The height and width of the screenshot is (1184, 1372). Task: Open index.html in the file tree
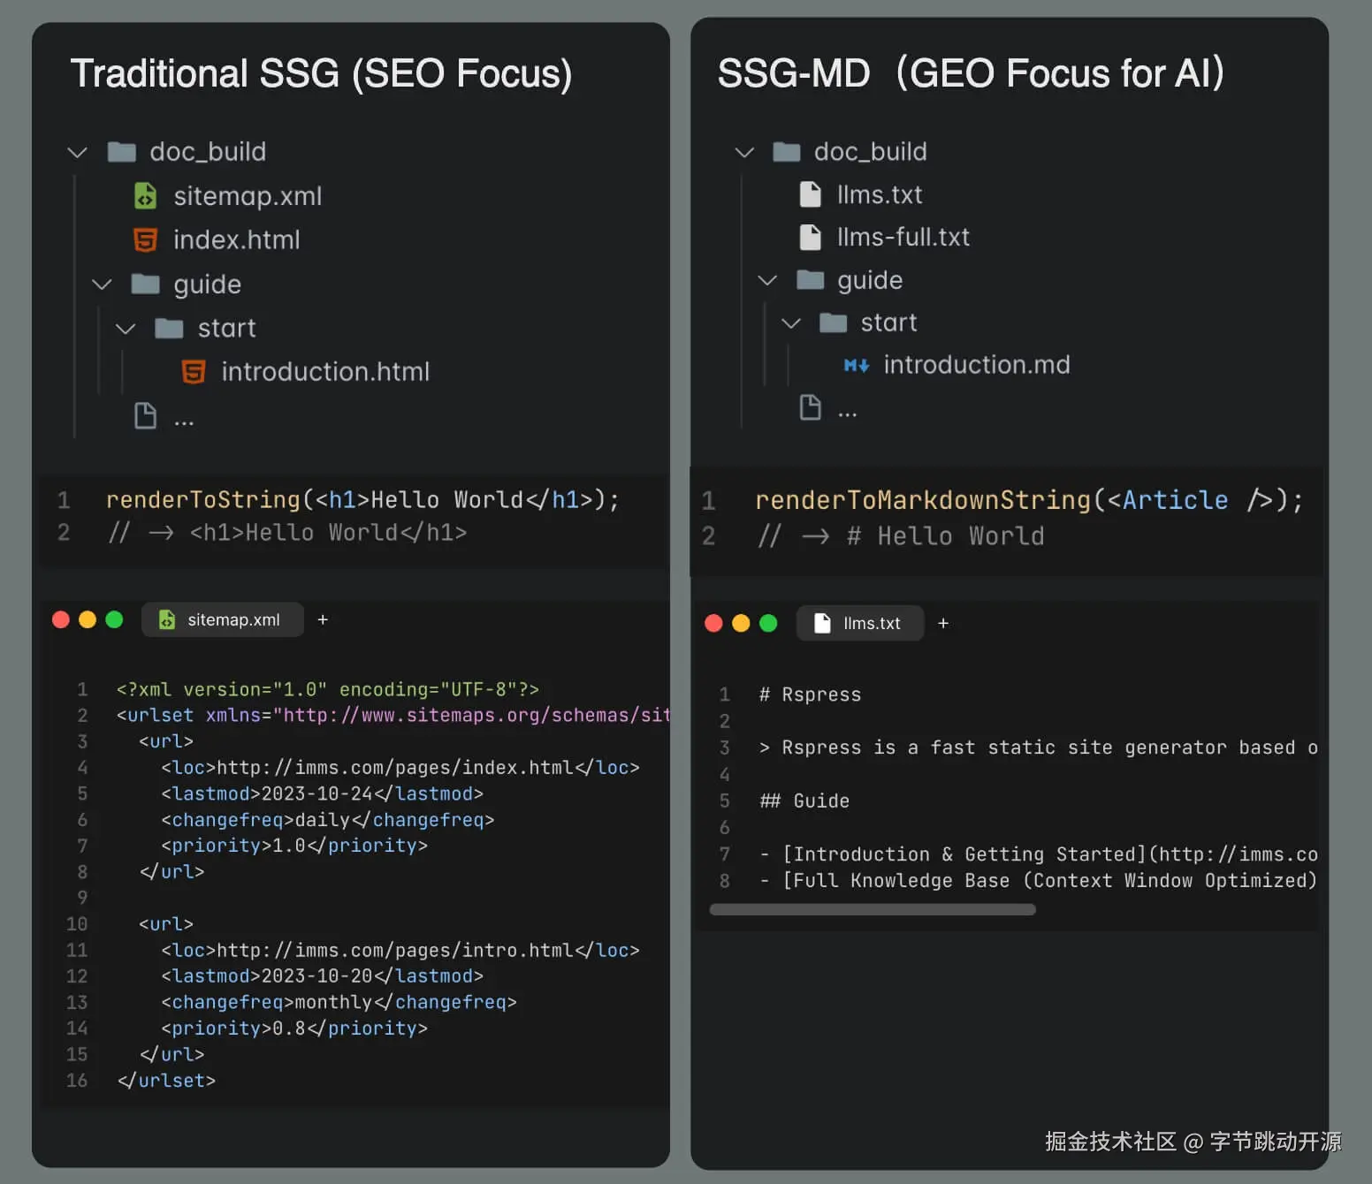[236, 239]
